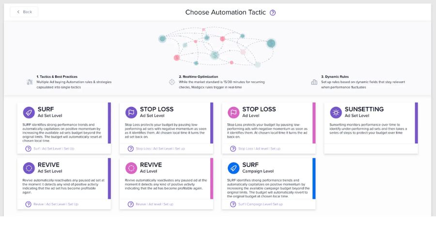Click the help icon beside Stop Loss Ad level Set up

233,149
